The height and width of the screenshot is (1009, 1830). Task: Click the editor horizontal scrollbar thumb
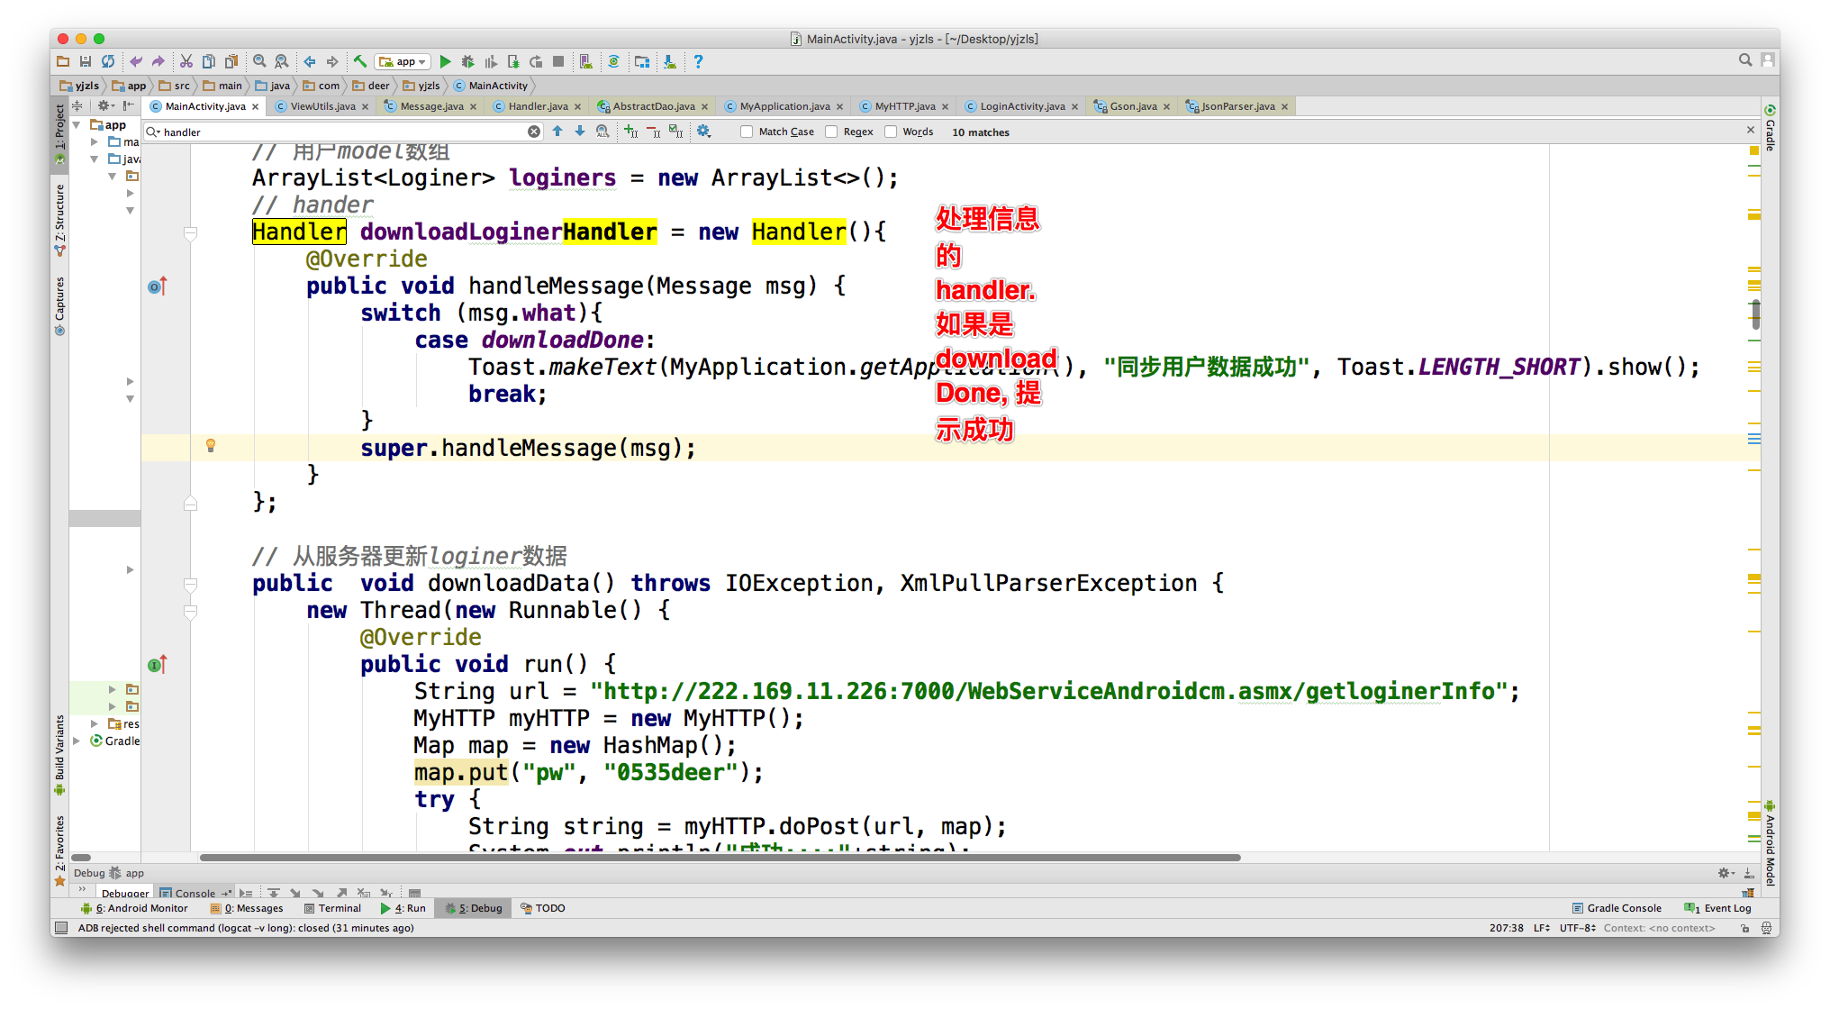click(x=720, y=858)
